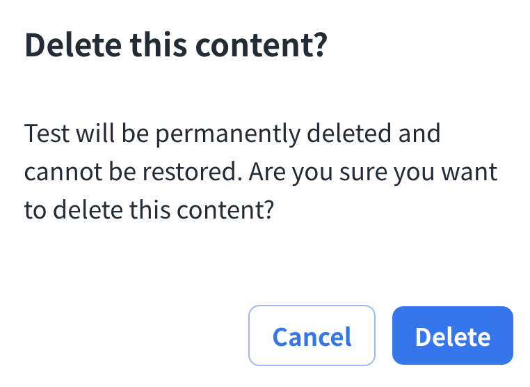Abort the deletion by choosing Cancel

coord(312,336)
